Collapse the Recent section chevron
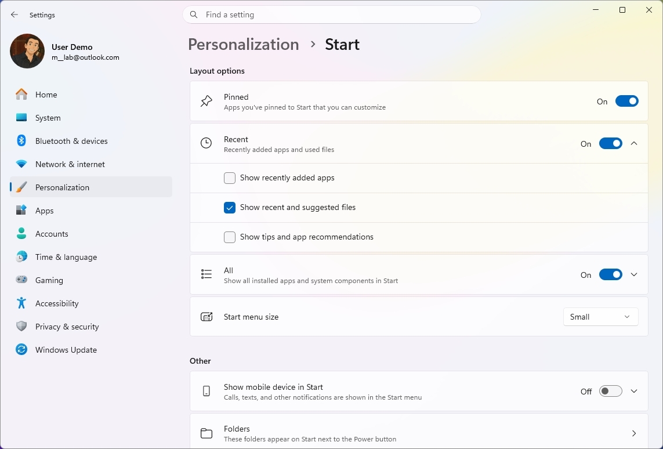 [x=634, y=143]
